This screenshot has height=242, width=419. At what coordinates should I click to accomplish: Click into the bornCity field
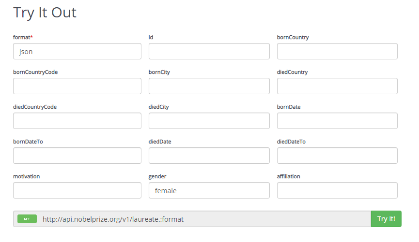coord(209,86)
